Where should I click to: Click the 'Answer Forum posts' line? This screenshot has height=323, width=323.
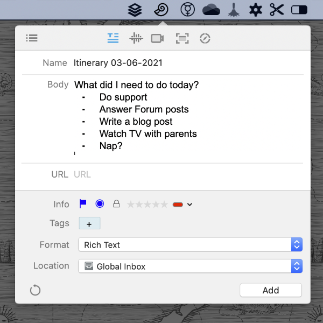point(144,109)
